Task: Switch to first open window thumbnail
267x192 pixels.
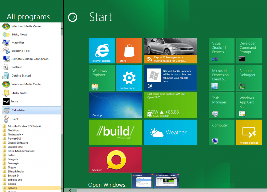Action: click(142, 181)
